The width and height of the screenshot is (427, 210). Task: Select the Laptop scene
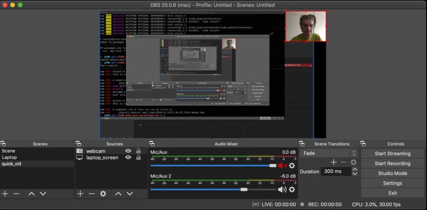coord(37,157)
